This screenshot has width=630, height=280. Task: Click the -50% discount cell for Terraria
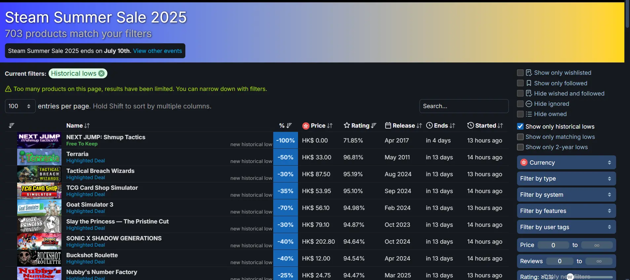285,157
